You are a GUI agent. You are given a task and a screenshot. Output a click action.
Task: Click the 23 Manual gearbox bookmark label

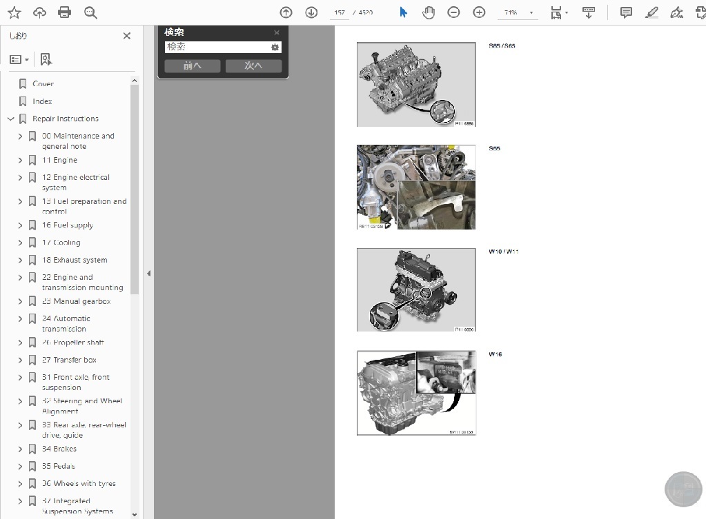76,301
